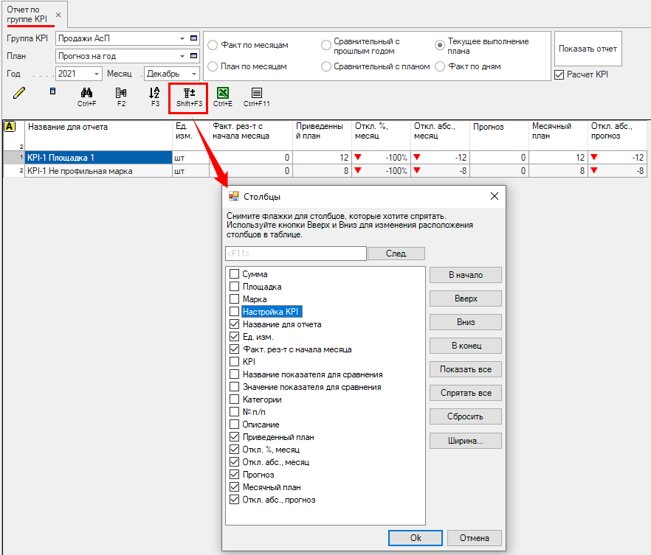Expand the Год dropdown
Viewport: 651px width, 555px height.
pos(97,74)
